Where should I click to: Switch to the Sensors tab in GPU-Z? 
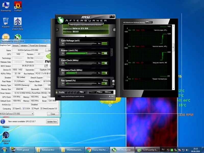click(15, 46)
